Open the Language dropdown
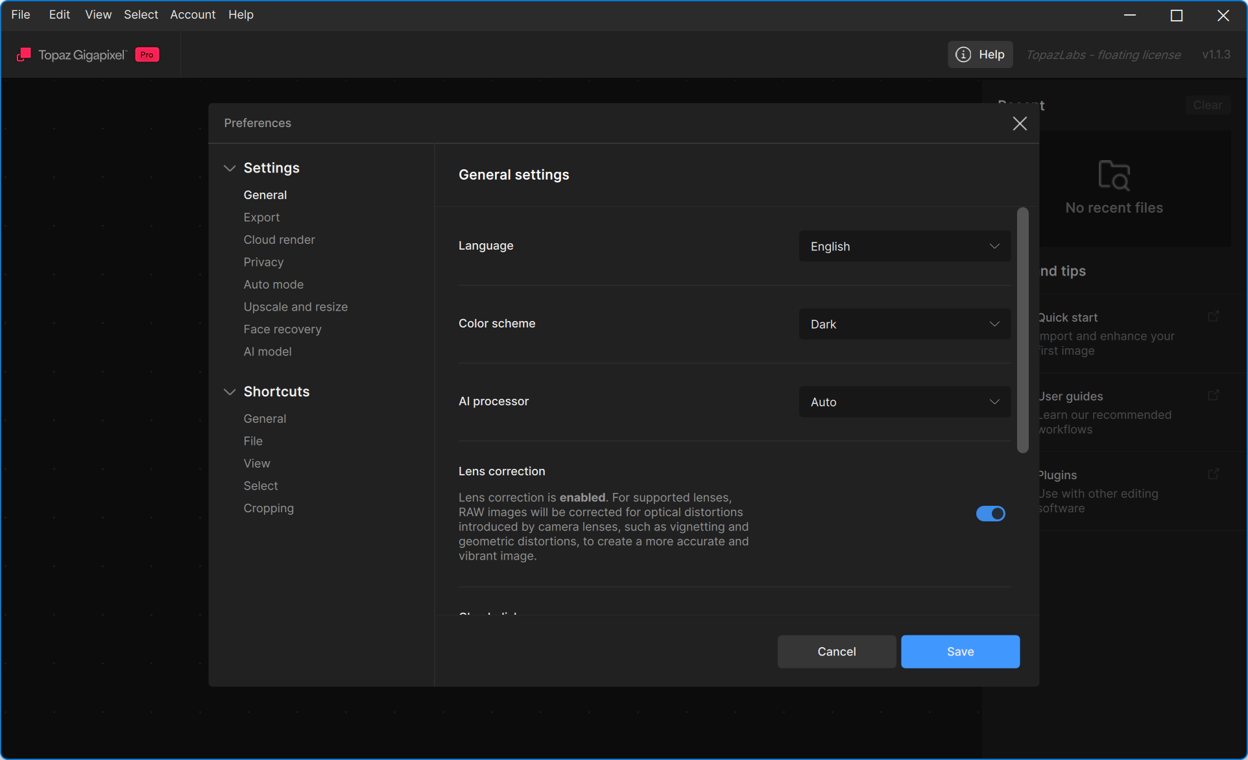This screenshot has width=1248, height=760. pyautogui.click(x=904, y=246)
